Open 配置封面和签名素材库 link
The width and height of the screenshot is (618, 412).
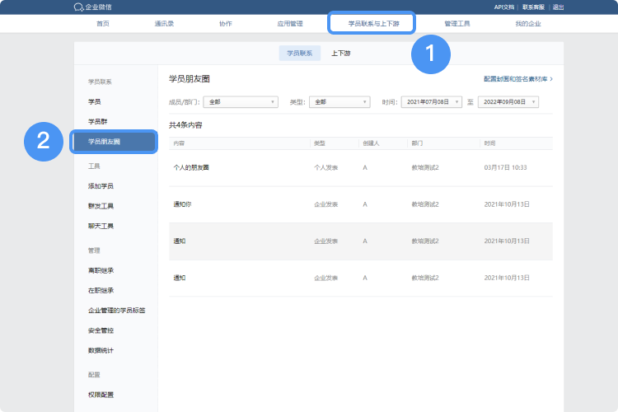coord(518,79)
